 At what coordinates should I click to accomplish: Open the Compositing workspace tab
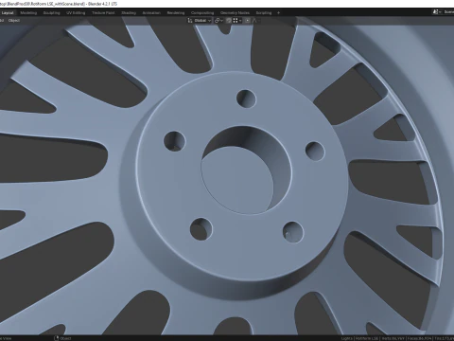point(202,13)
